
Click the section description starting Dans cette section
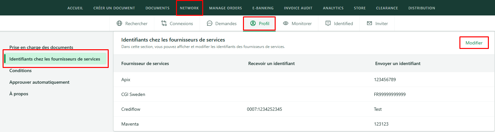pyautogui.click(x=203, y=47)
